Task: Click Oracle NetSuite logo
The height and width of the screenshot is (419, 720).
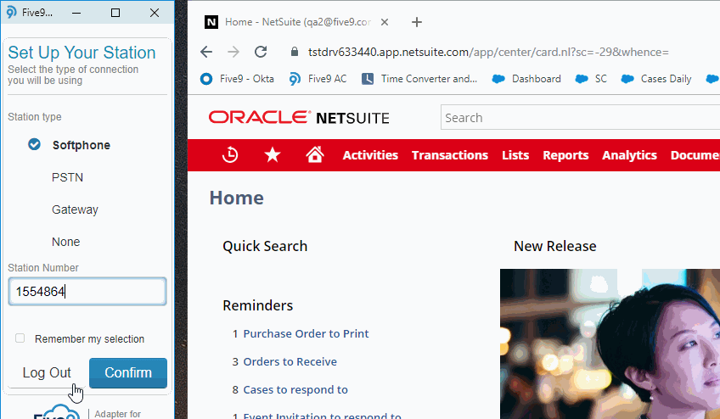Action: [299, 118]
